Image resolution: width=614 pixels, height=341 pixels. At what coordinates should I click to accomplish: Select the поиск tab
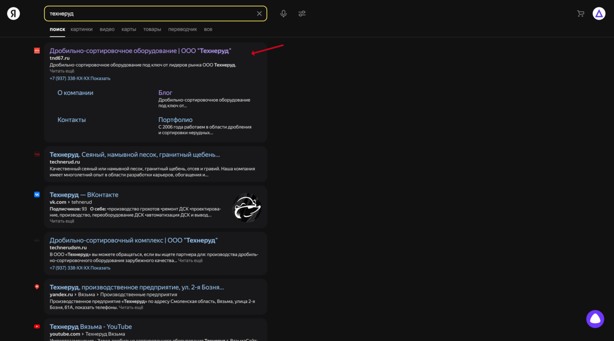pos(57,29)
